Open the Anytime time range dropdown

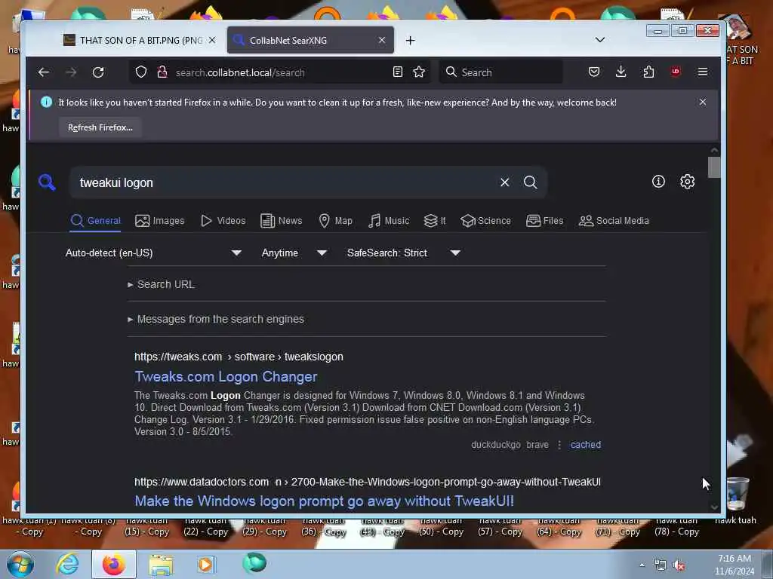click(x=294, y=253)
